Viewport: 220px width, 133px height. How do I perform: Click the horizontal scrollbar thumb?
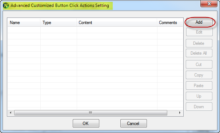pos(91,113)
